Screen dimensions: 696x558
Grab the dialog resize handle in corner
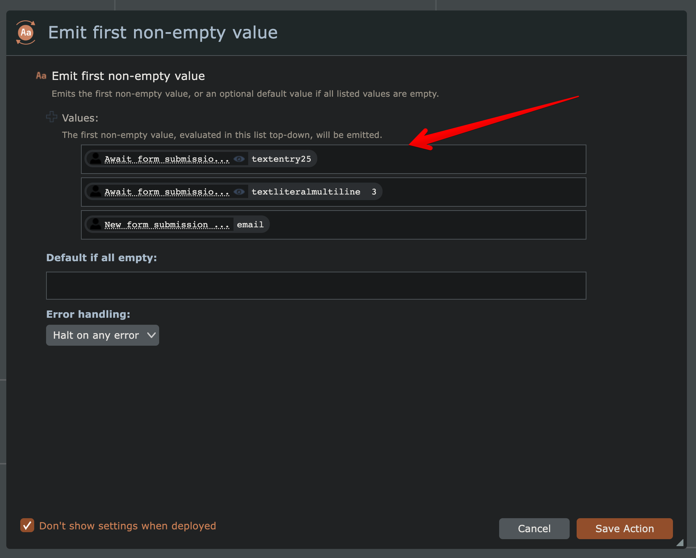tap(680, 542)
